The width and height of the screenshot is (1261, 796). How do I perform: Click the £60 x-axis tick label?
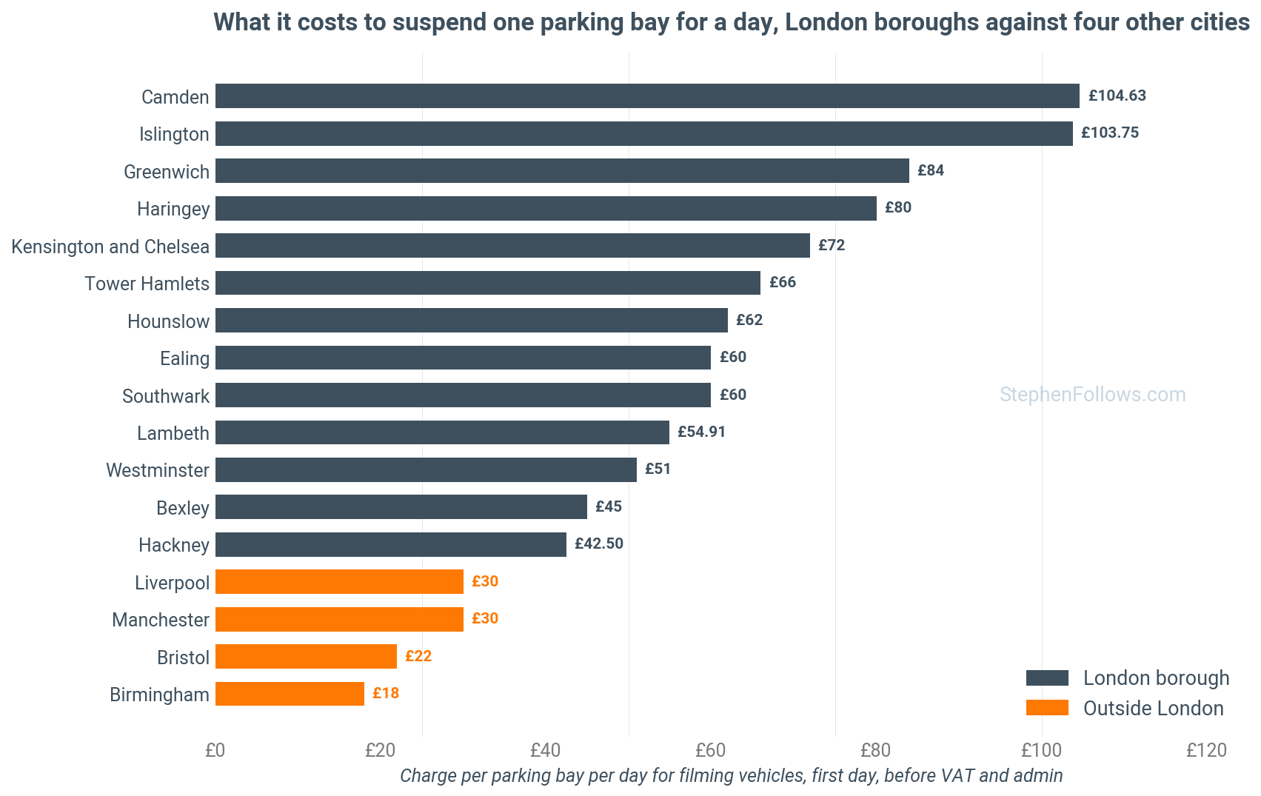(x=710, y=750)
